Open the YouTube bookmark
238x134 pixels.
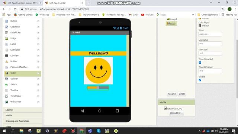(x=147, y=15)
